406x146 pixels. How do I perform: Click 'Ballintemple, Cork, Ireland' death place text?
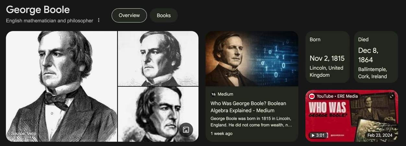click(x=372, y=73)
